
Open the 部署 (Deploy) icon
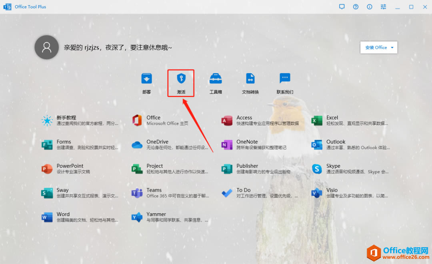point(146,78)
